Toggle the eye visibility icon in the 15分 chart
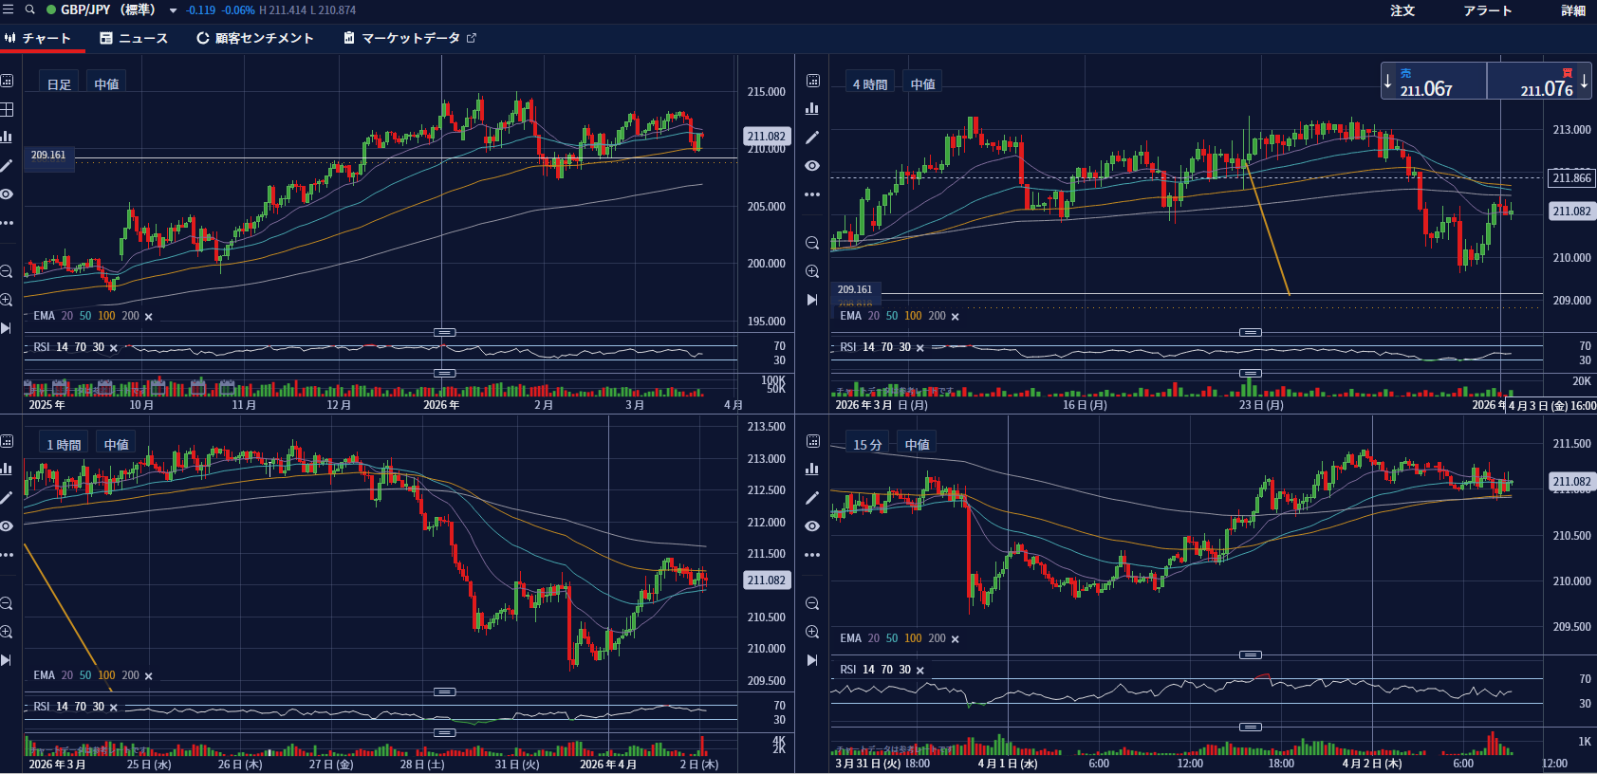Viewport: 1597px width, 774px height. coord(812,525)
